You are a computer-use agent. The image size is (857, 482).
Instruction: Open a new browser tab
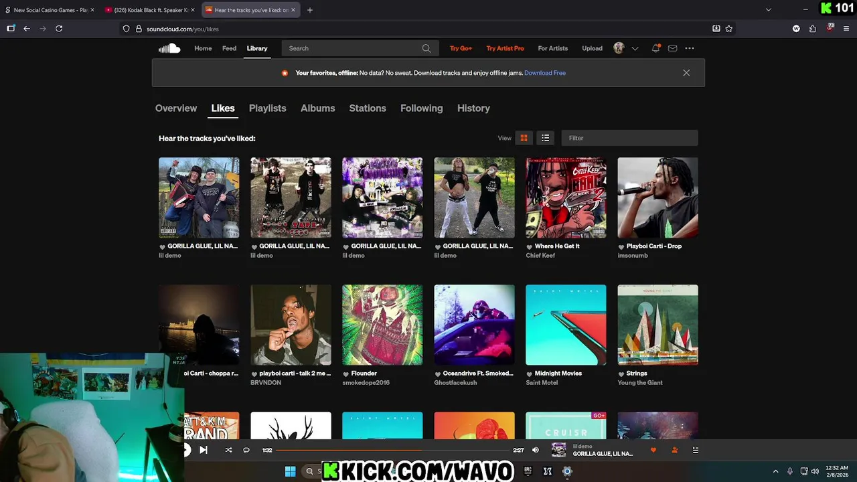309,10
